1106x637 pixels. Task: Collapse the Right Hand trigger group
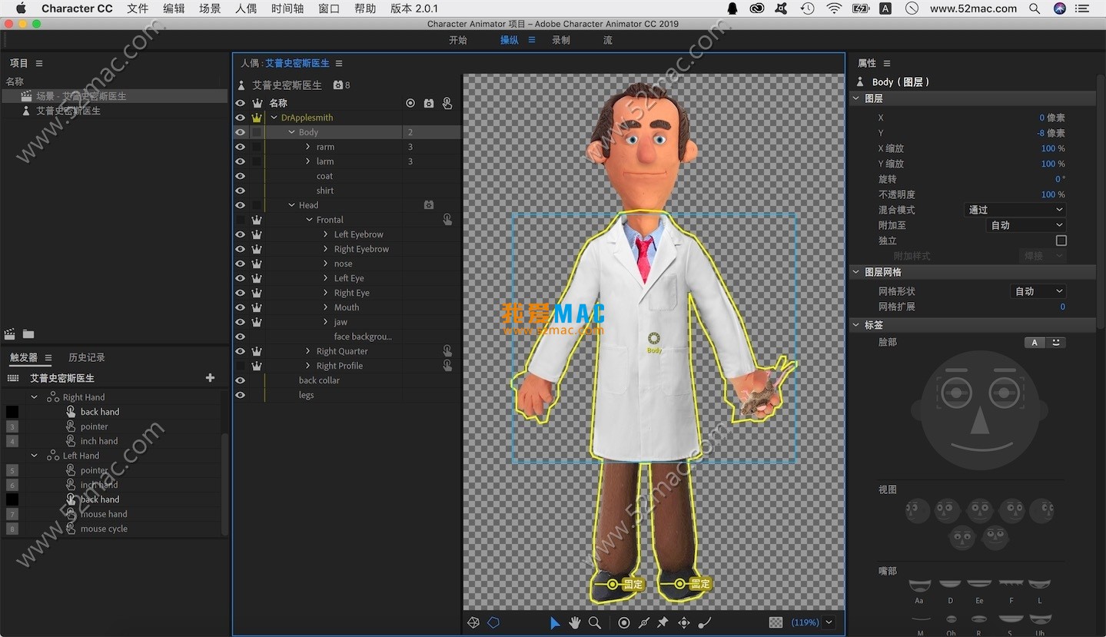point(35,397)
